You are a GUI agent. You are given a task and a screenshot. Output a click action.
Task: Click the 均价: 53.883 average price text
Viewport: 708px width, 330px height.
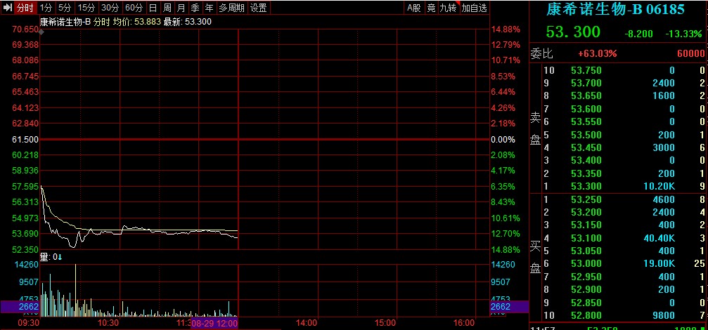[137, 21]
